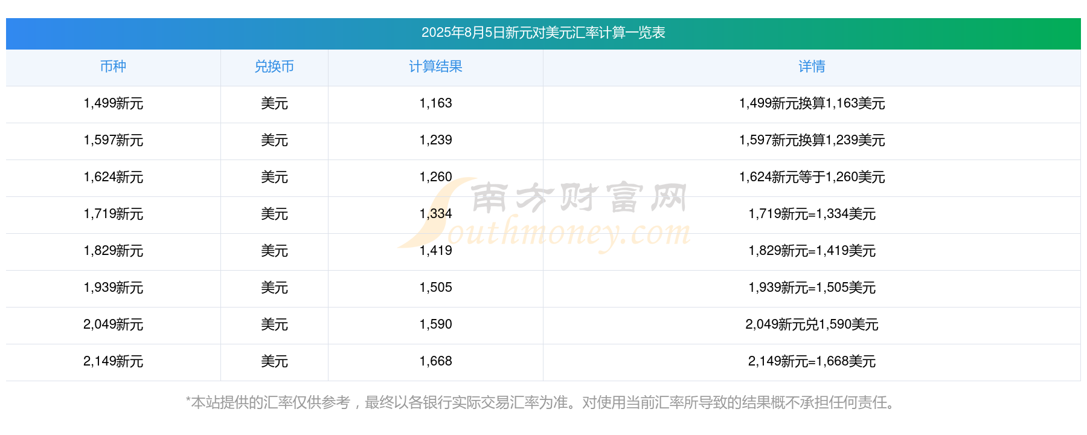Click result value '1,163'
The height and width of the screenshot is (435, 1087).
click(435, 103)
